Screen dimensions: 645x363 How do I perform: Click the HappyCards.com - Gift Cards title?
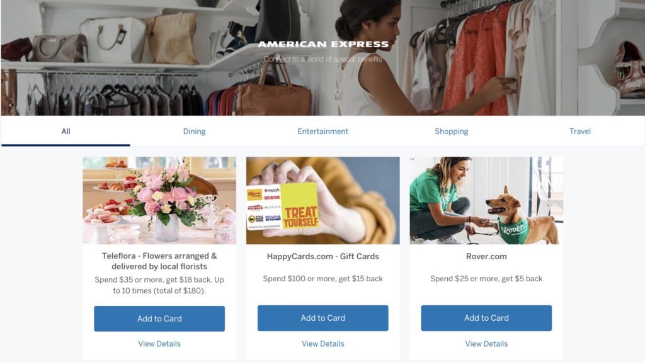coord(323,256)
